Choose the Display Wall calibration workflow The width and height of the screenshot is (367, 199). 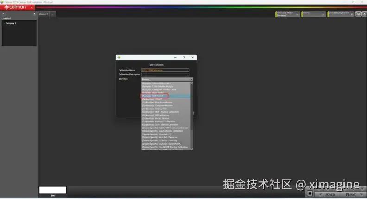coord(166,109)
